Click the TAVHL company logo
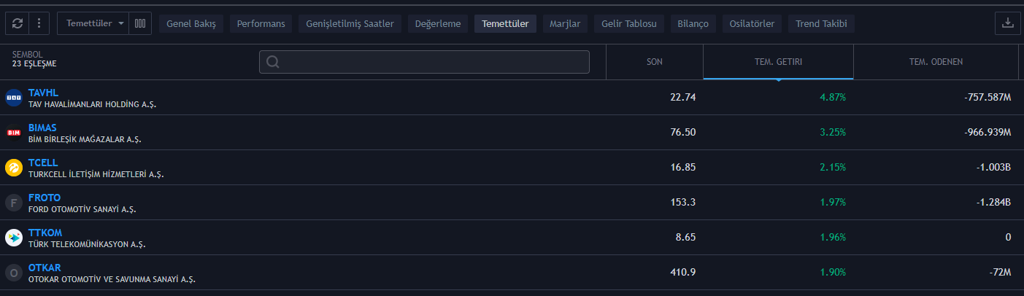The image size is (1024, 296). 14,98
